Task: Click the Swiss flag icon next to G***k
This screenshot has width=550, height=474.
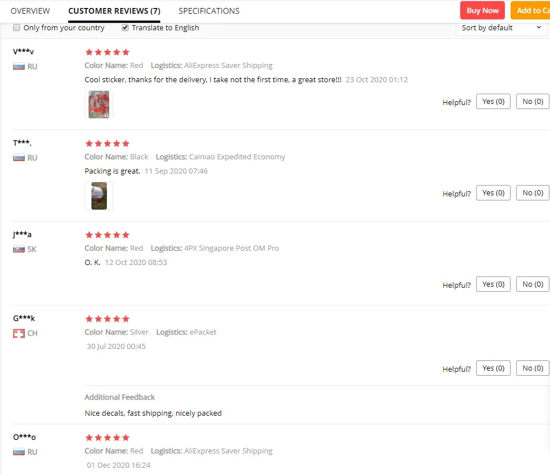Action: pos(19,333)
